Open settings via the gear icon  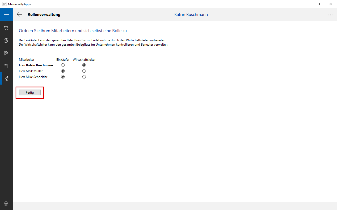6,204
